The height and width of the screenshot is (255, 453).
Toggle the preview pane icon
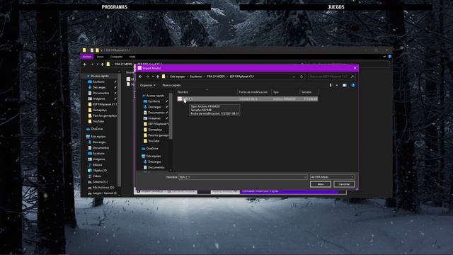(x=345, y=85)
